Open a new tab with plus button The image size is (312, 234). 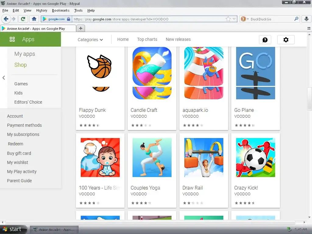[x=80, y=28]
